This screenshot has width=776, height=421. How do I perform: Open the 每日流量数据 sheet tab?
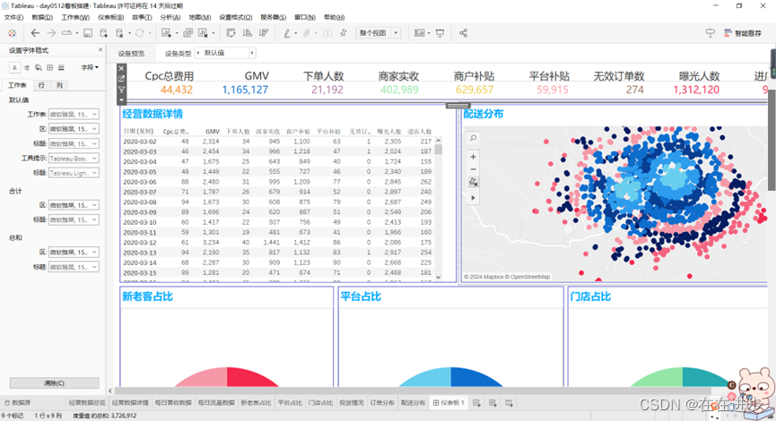coord(216,403)
